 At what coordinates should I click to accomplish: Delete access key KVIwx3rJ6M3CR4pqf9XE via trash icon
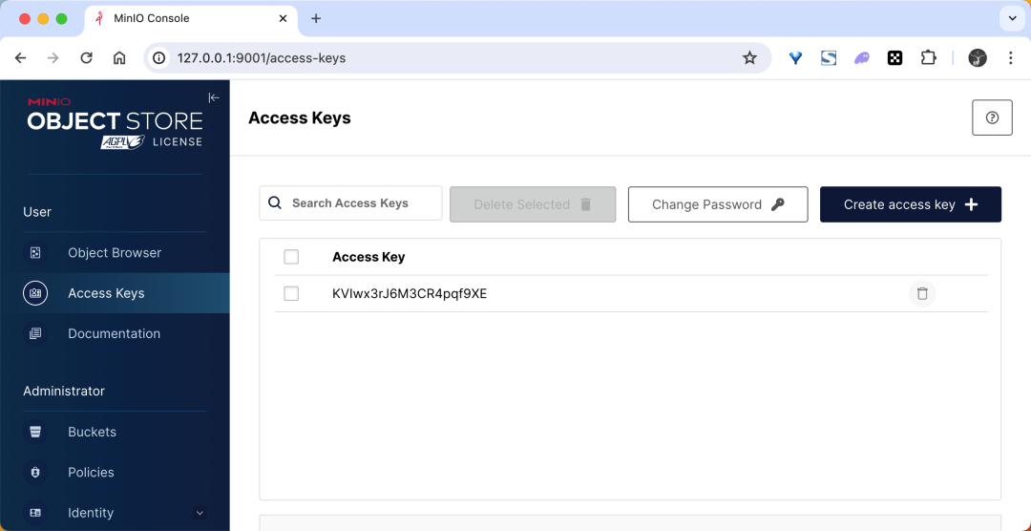pos(922,294)
